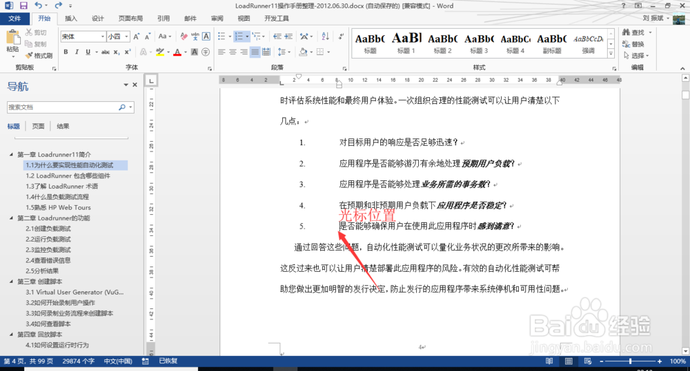Open the navigation pane options arrow
Viewport: 690px width, 371px height.
126,85
